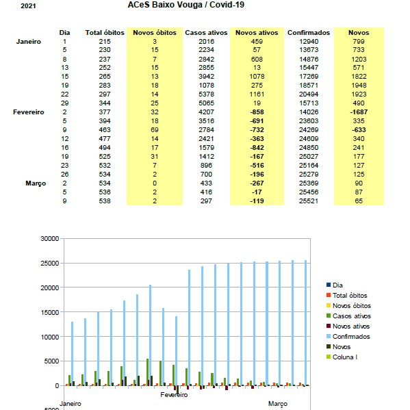This screenshot has width=410, height=410.
Task: Click the ACeS Baixo Vouga title
Action: click(x=186, y=5)
